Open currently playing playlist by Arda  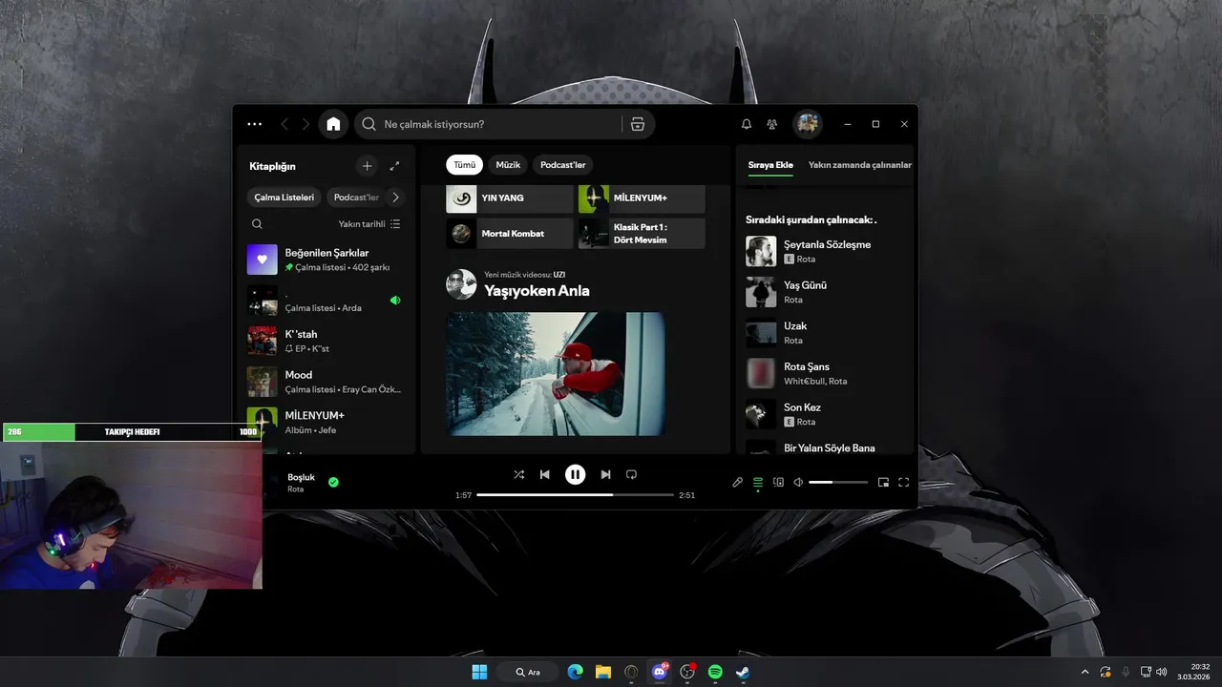pyautogui.click(x=325, y=301)
